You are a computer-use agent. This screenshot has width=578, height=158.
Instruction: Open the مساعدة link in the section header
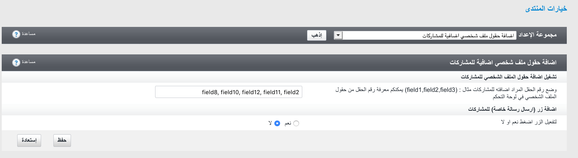click(x=29, y=62)
